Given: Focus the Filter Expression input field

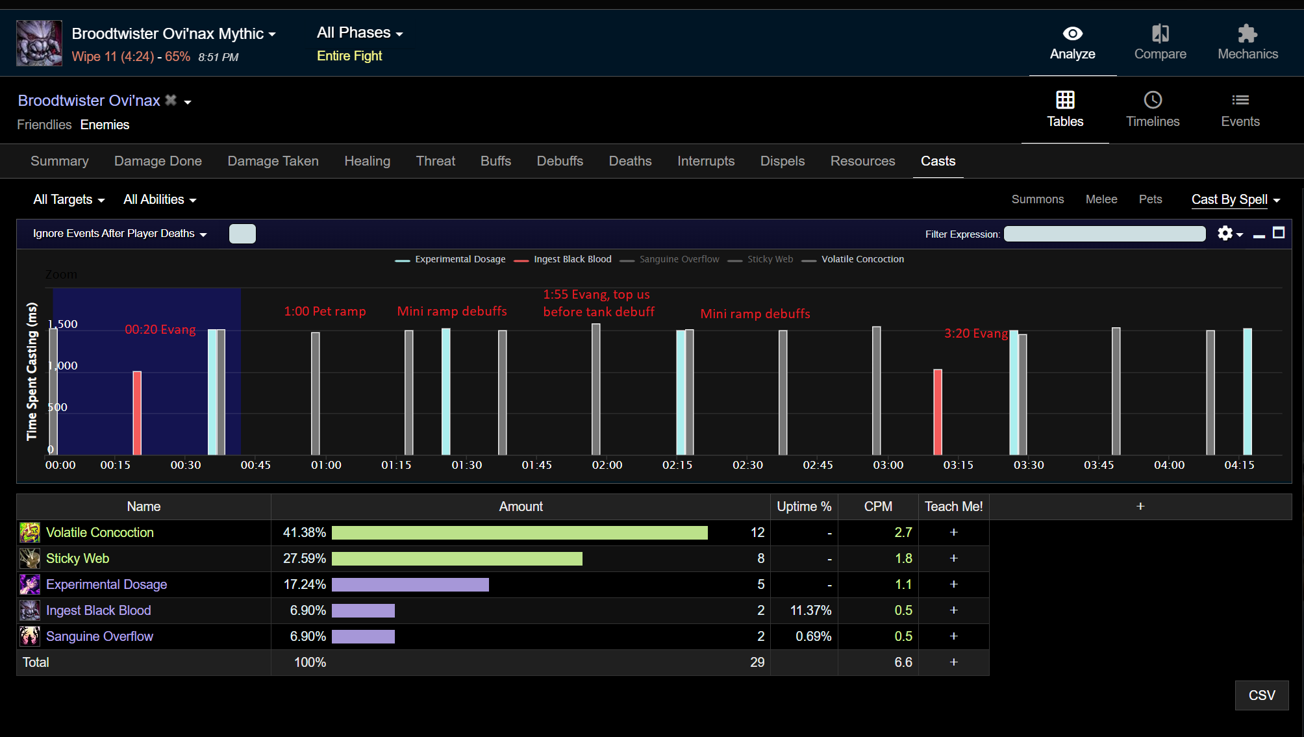Looking at the screenshot, I should 1104,234.
